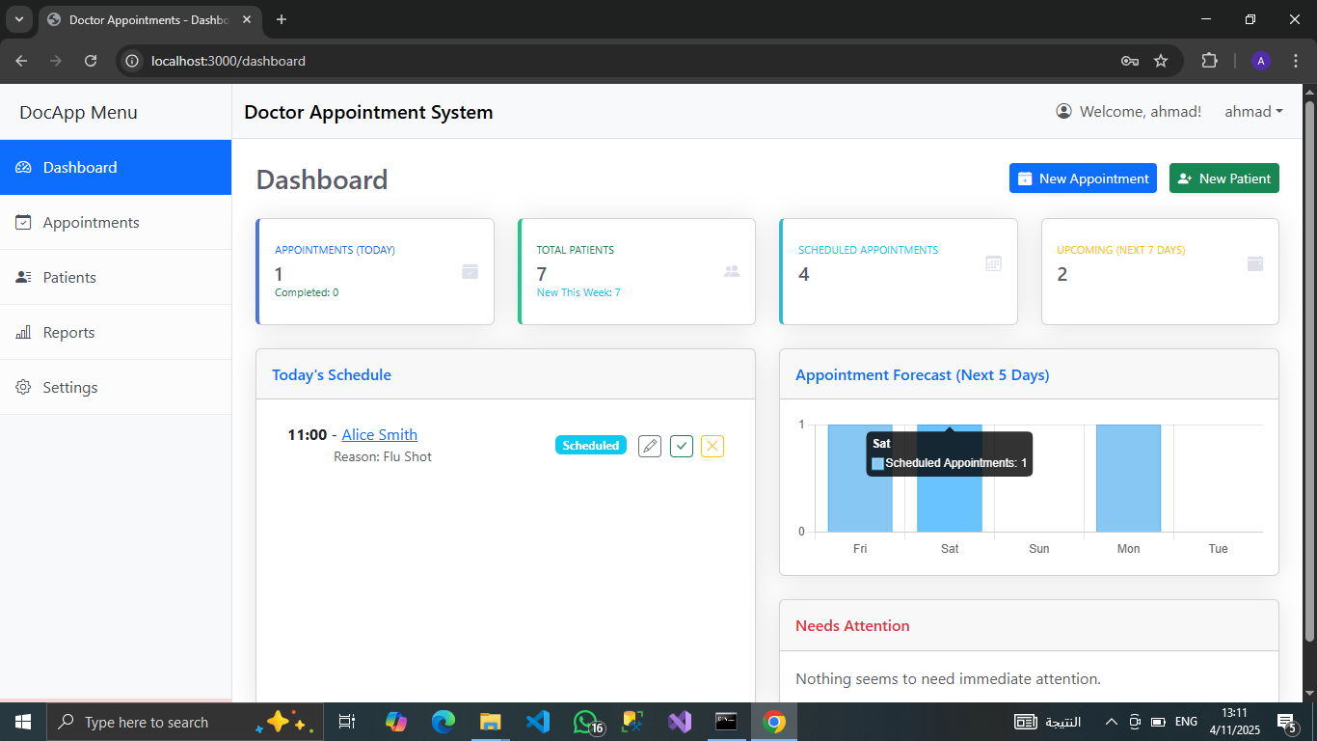Cancel Alice Smith appointment with the X icon
Viewport: 1317px width, 741px height.
[x=712, y=446]
